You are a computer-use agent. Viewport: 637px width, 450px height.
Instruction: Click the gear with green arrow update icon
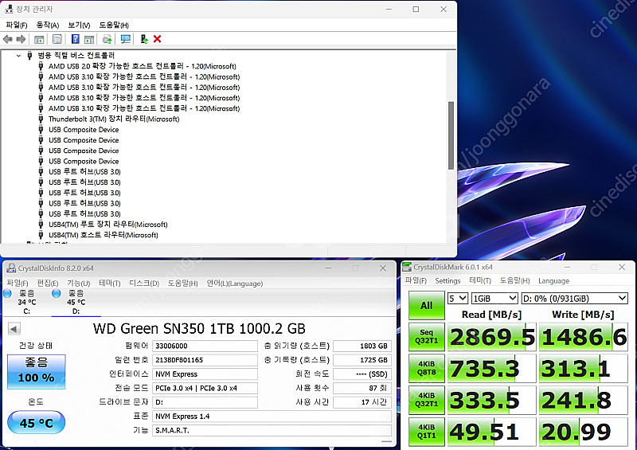coord(107,39)
